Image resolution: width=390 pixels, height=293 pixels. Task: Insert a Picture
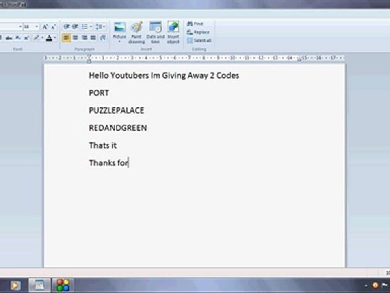[119, 30]
